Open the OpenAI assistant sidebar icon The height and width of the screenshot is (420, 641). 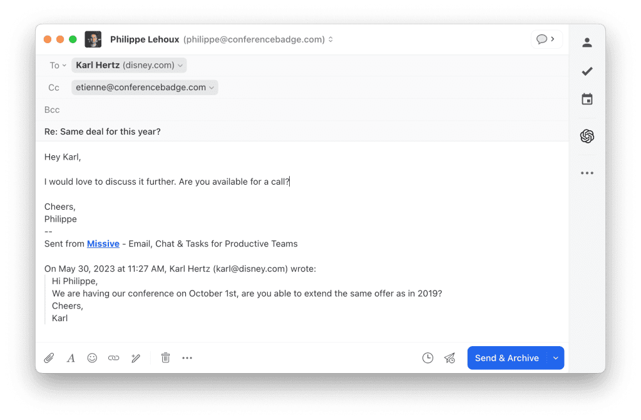tap(587, 136)
